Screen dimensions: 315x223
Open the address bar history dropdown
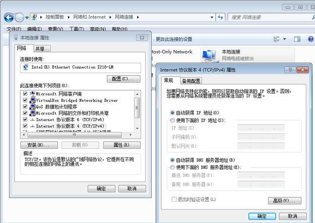coord(212,17)
